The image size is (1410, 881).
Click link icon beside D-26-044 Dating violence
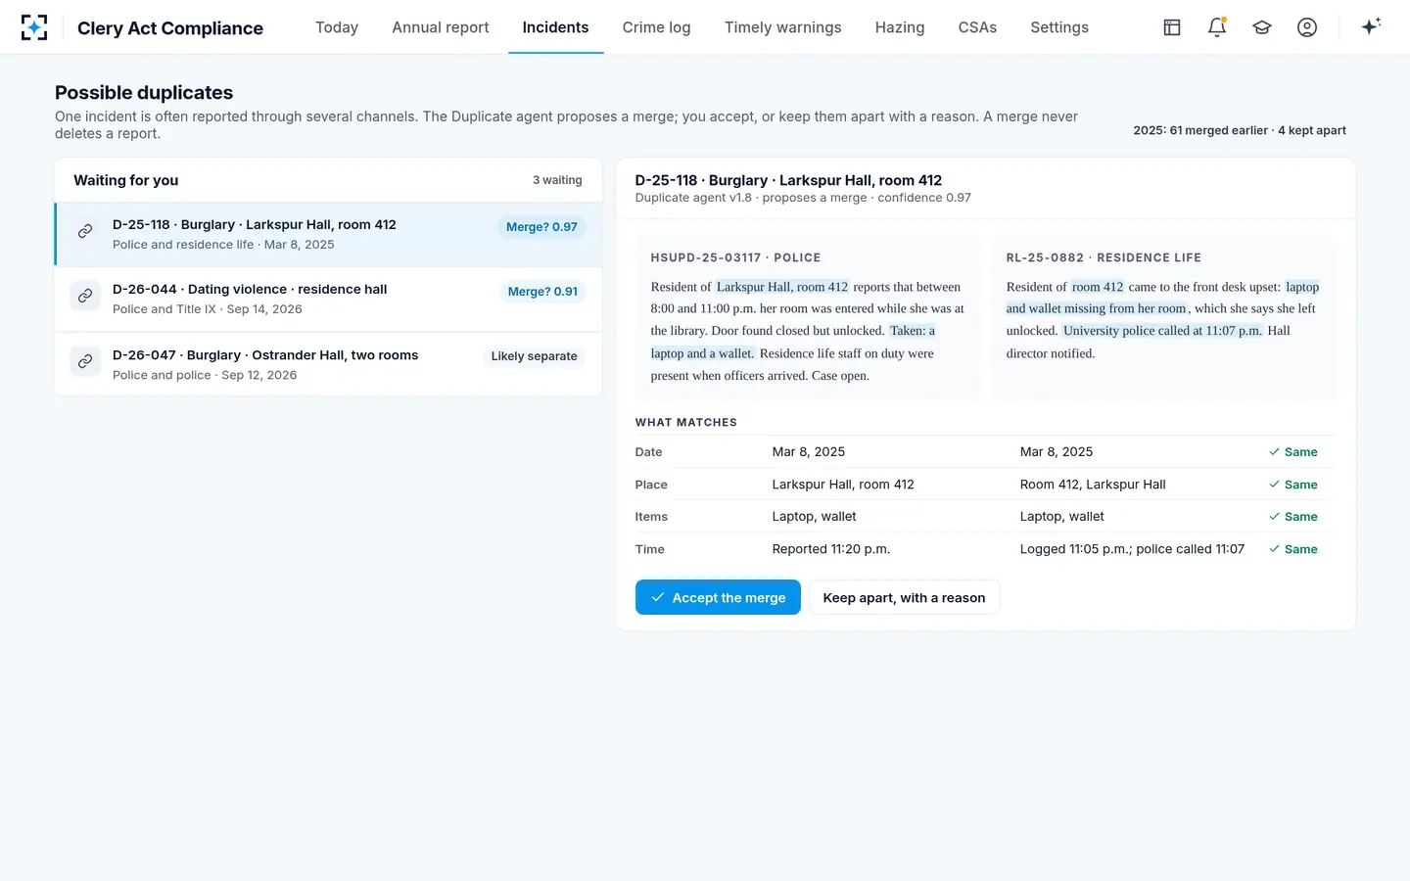85,296
